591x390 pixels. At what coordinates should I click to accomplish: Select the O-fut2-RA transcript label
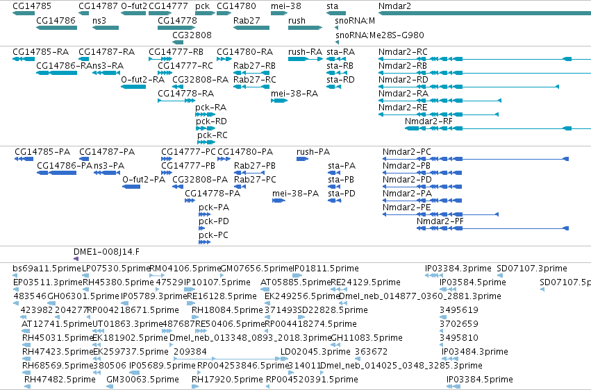pos(142,80)
